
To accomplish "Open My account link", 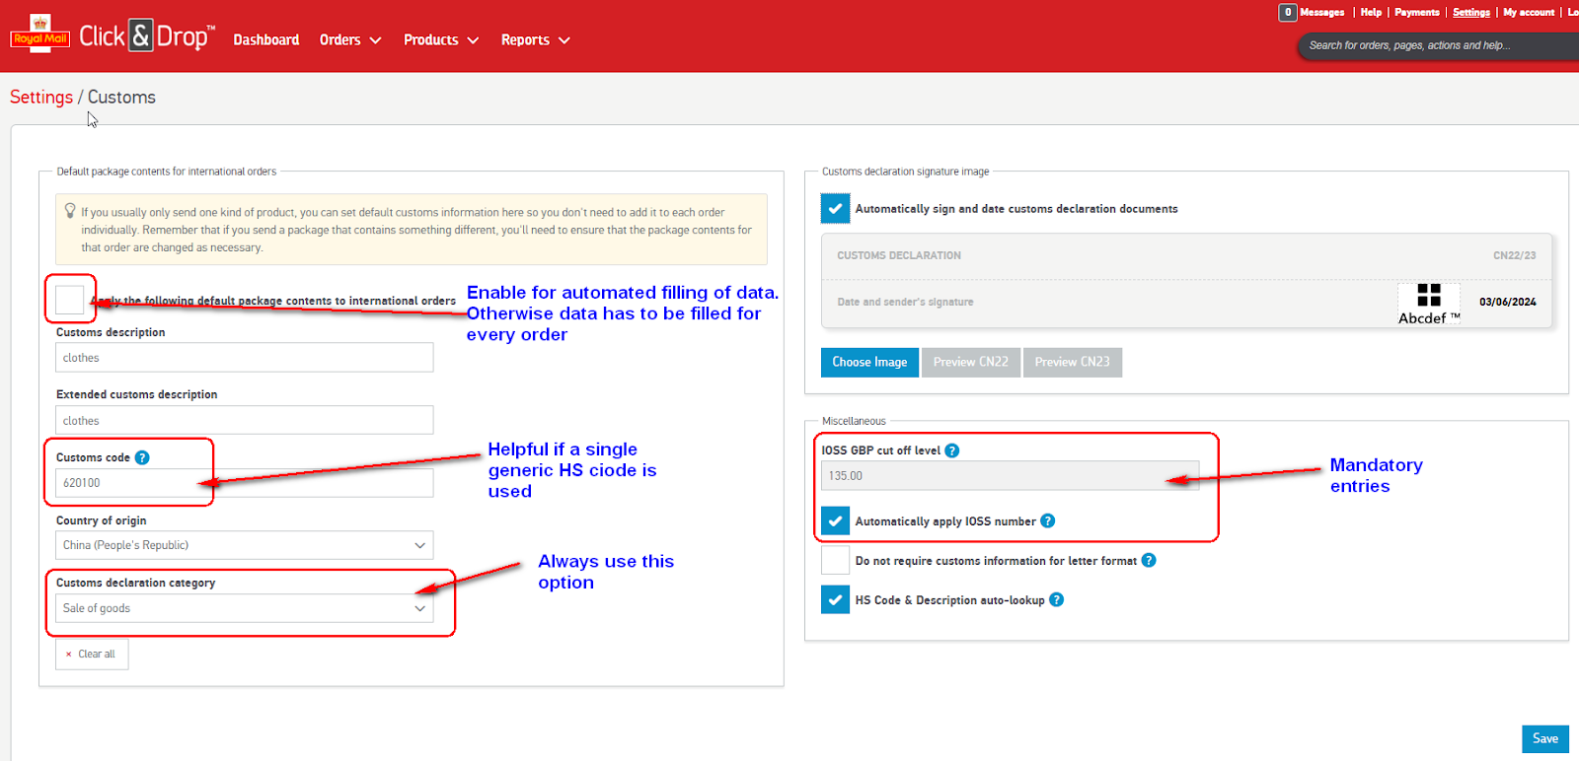I will (x=1529, y=12).
